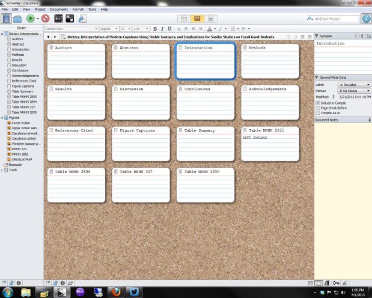Open binder gear menu in footer
The image size is (372, 298).
point(19,283)
